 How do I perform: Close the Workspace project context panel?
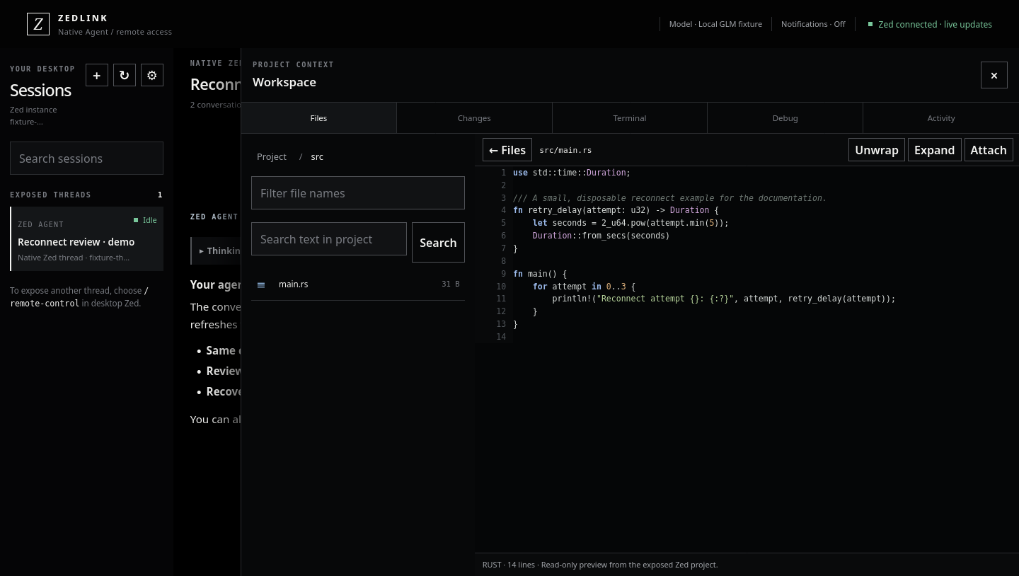click(x=994, y=75)
